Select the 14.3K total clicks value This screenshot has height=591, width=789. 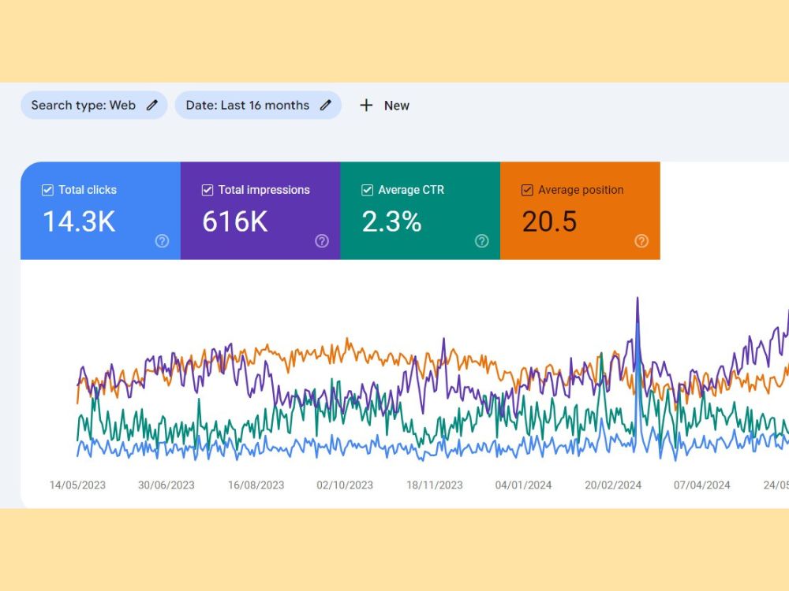pos(80,221)
